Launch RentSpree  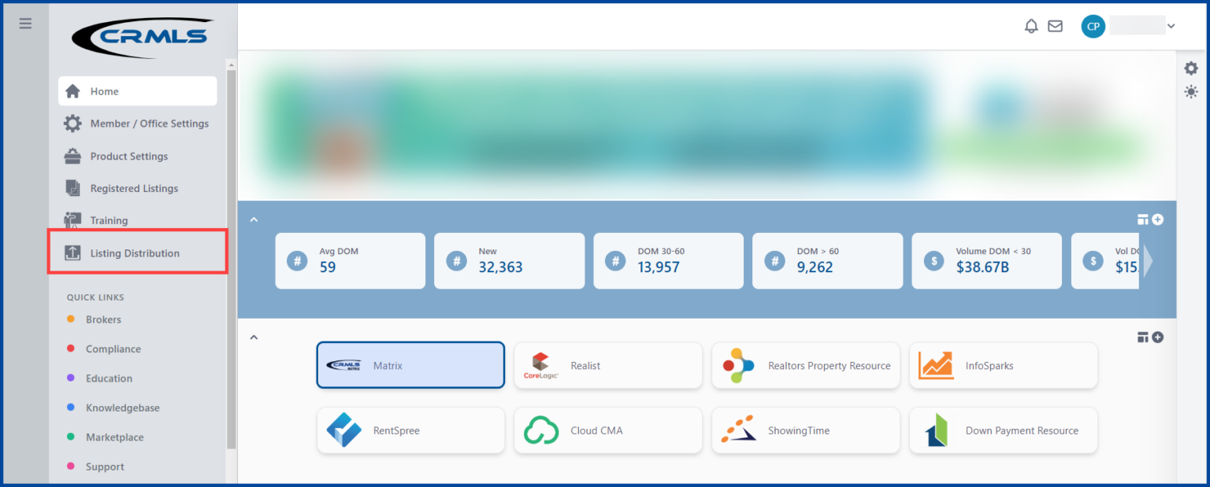[410, 430]
